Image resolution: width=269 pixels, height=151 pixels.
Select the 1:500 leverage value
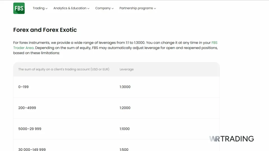[x=124, y=149]
